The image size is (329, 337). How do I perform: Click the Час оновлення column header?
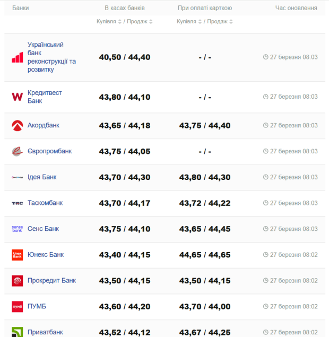[x=296, y=8]
